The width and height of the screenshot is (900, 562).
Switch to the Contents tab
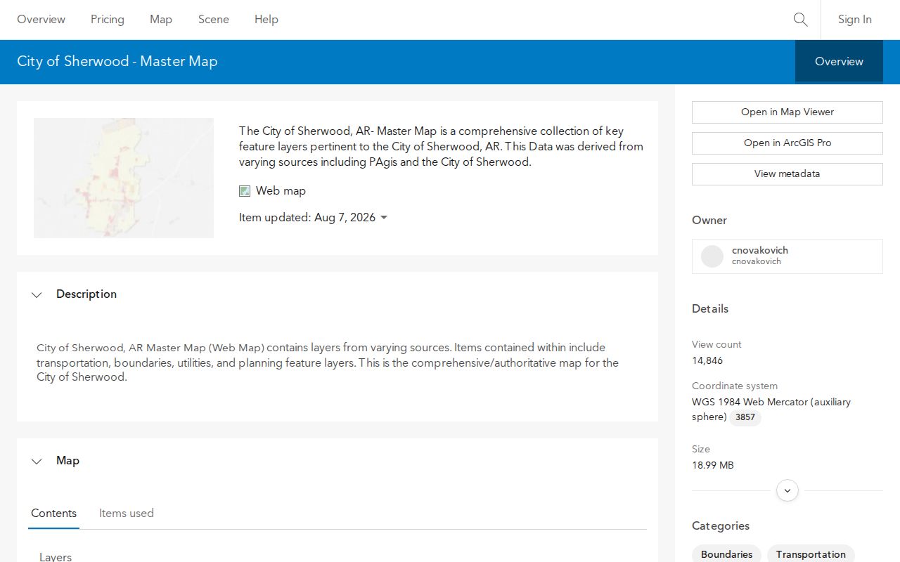54,514
